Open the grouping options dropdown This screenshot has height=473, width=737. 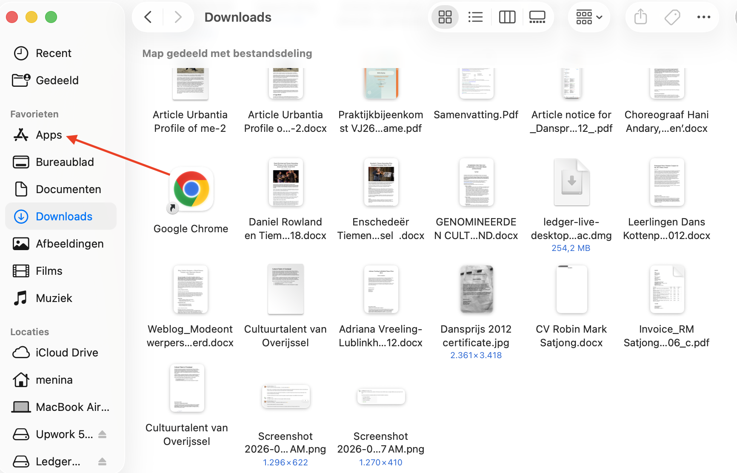tap(589, 17)
